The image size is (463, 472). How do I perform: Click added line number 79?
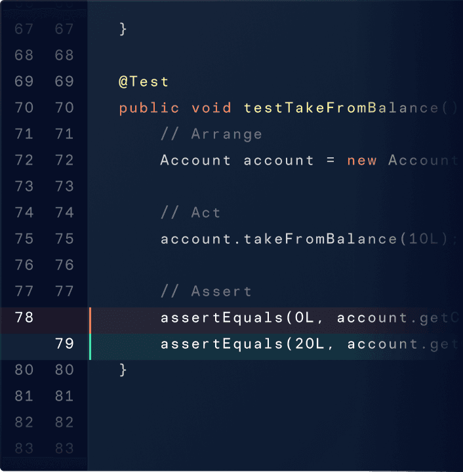tap(64, 344)
